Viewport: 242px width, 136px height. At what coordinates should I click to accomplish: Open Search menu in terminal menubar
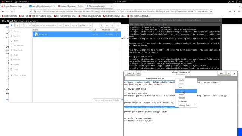pyautogui.click(x=149, y=24)
